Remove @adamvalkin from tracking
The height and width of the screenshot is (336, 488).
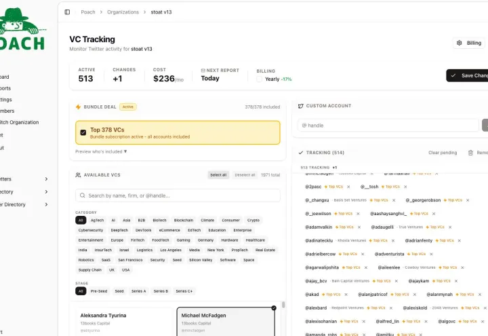pyautogui.click(x=359, y=227)
